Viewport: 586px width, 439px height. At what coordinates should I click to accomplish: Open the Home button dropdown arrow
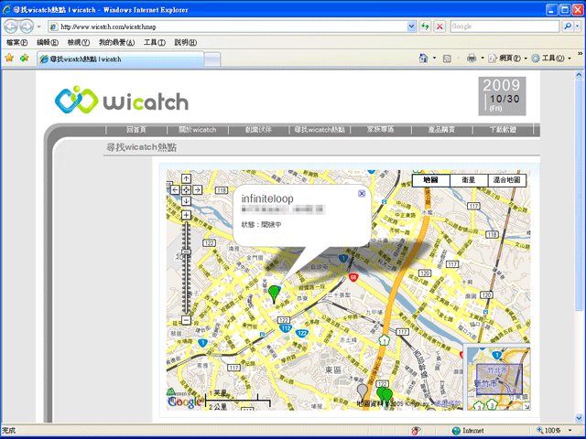coord(434,59)
